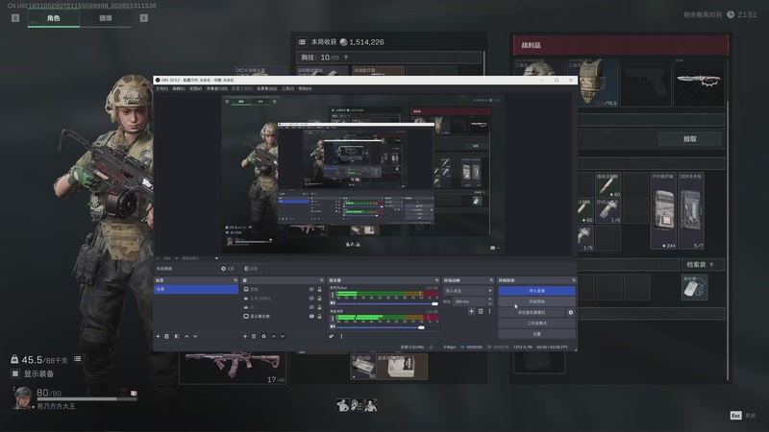This screenshot has height=432, width=769.
Task: Open 设置 button in OBS controls dock
Action: pos(536,333)
